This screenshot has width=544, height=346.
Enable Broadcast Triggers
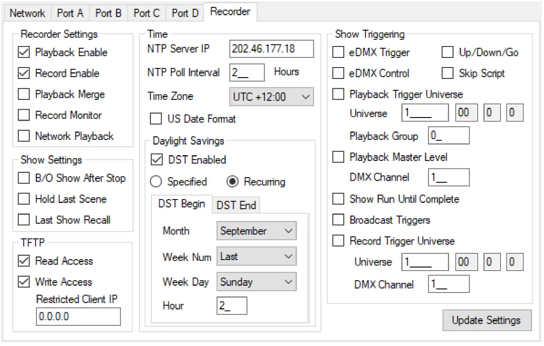coord(338,220)
